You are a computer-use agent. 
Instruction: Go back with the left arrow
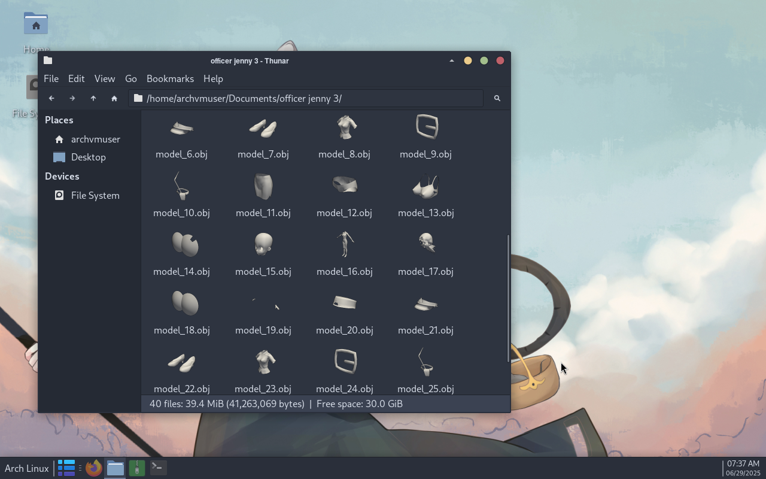pyautogui.click(x=51, y=98)
